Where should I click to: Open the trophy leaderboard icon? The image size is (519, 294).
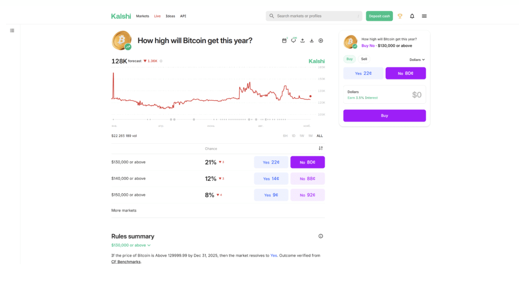[x=400, y=16]
